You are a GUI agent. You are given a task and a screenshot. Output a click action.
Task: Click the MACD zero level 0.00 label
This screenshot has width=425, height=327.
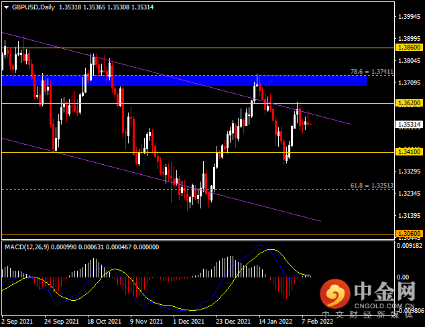pyautogui.click(x=403, y=277)
